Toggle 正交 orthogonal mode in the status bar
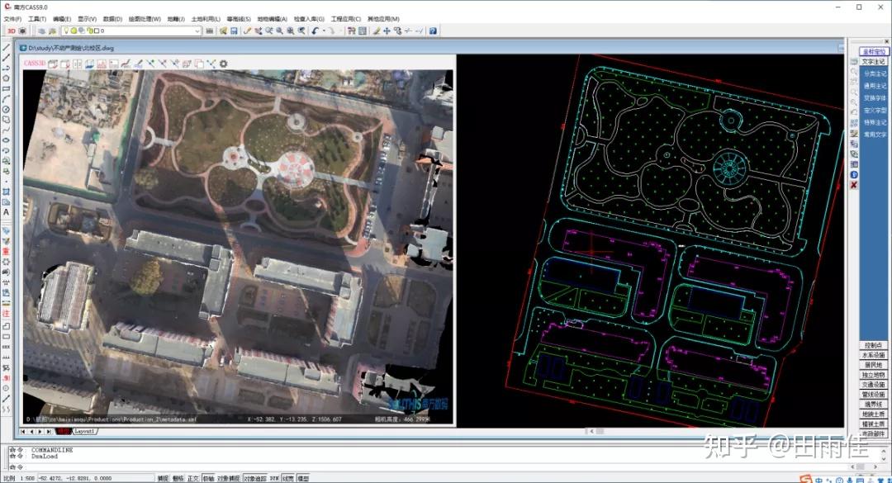This screenshot has width=892, height=483. 195,476
